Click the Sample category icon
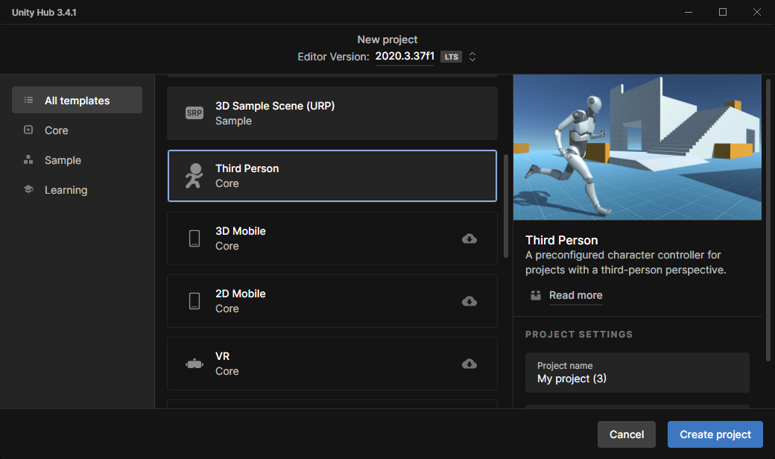This screenshot has width=775, height=459. click(x=28, y=159)
